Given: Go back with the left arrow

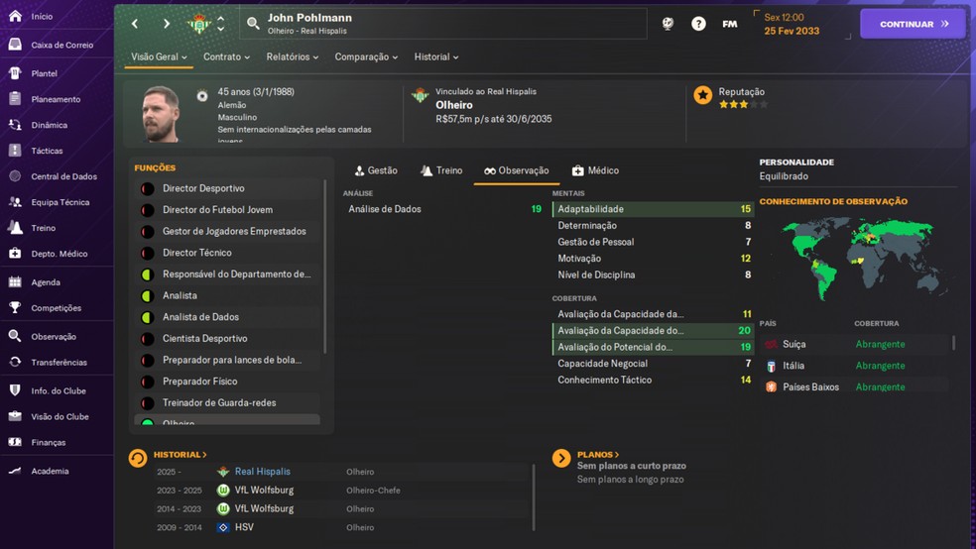Looking at the screenshot, I should pyautogui.click(x=136, y=24).
